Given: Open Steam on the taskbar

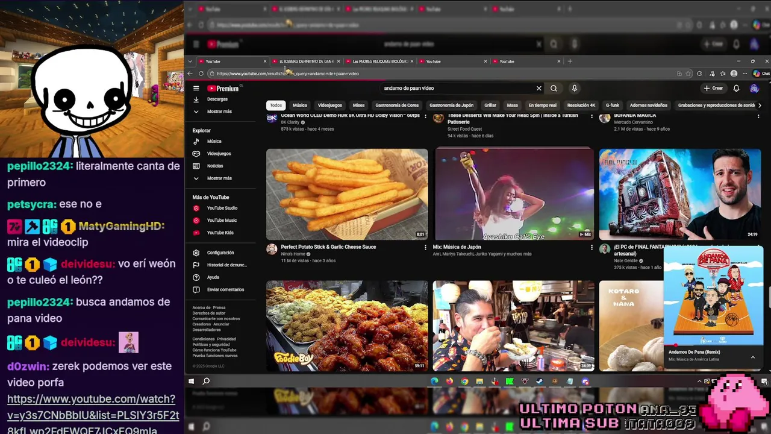Looking at the screenshot, I should pos(540,381).
